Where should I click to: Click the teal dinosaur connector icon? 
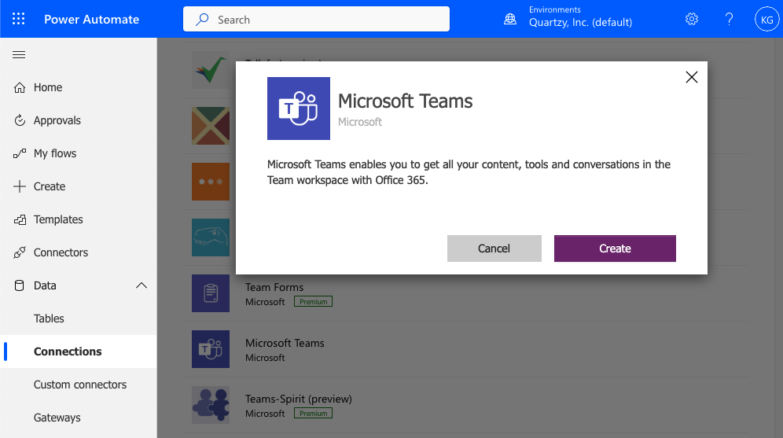(x=211, y=237)
